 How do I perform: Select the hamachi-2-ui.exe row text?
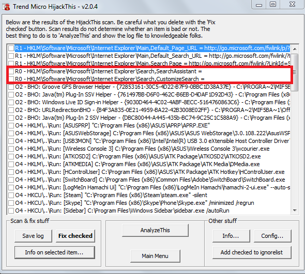pyautogui.click(x=152, y=187)
